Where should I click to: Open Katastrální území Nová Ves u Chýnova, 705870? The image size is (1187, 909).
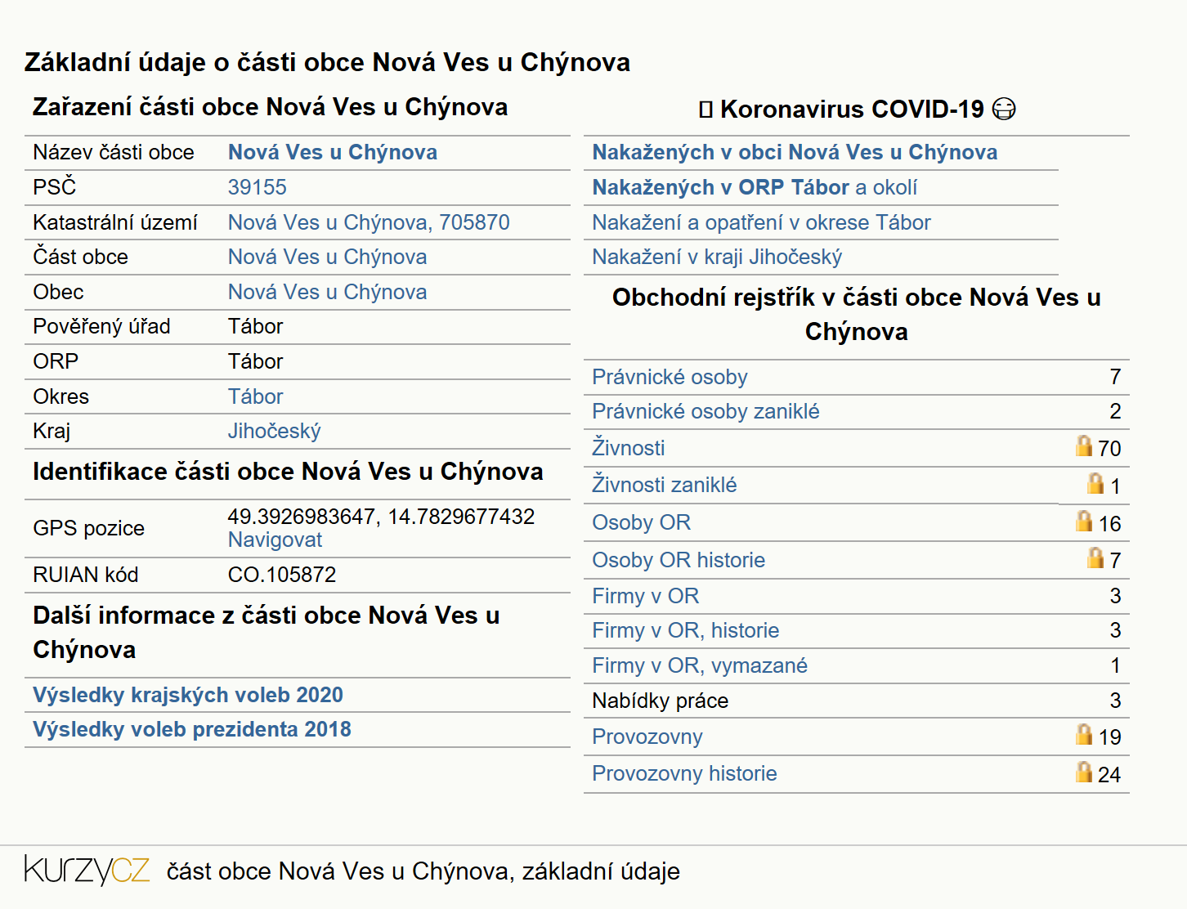pos(369,222)
